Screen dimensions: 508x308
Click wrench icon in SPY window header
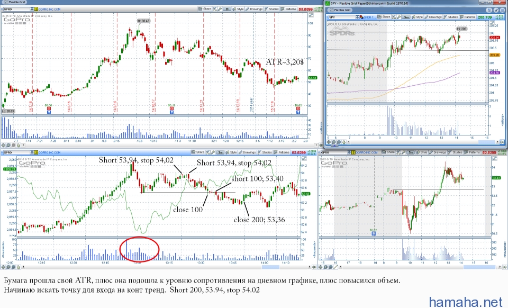496,10
